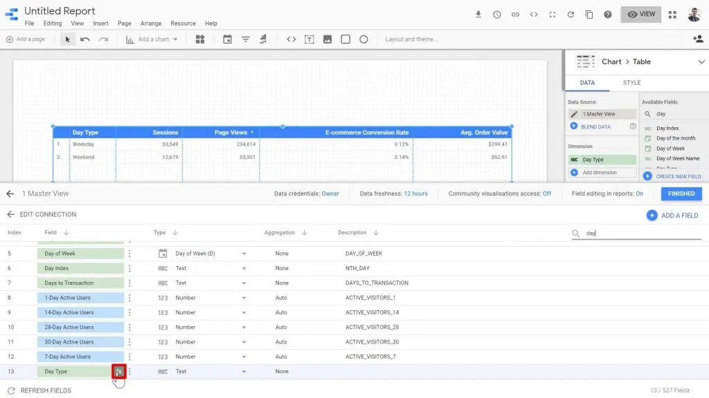Click the FINISHED button
The width and height of the screenshot is (709, 398).
point(681,193)
